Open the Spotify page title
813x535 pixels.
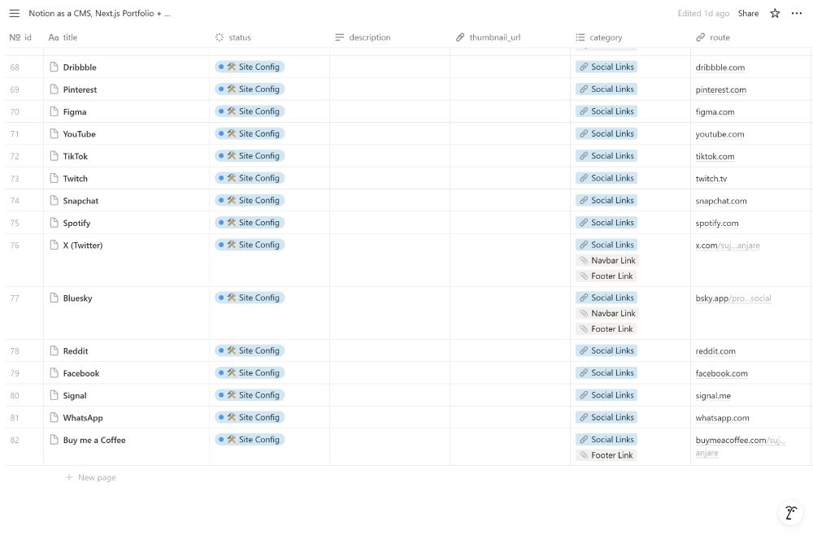76,223
